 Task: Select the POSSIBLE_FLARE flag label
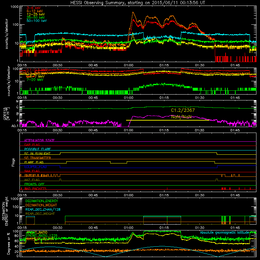tap(37, 149)
